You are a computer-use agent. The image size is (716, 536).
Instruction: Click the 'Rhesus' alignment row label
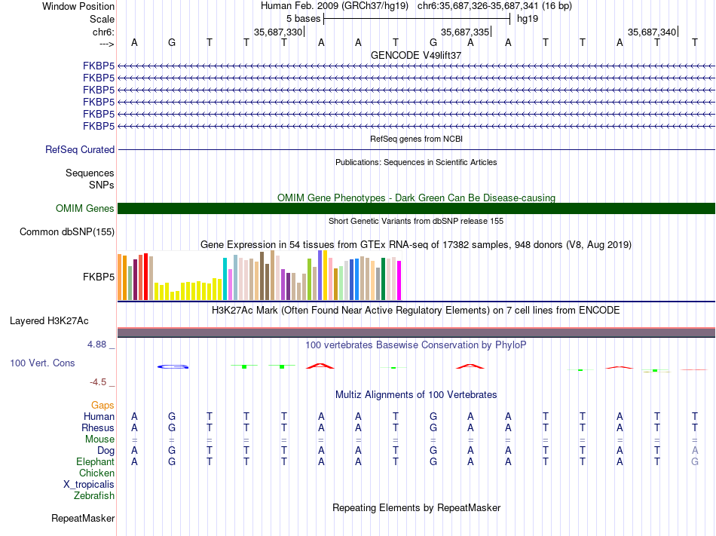[x=98, y=427]
